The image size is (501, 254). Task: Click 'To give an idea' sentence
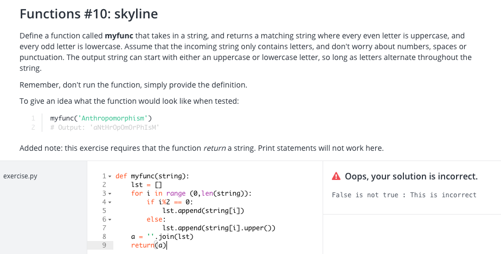[129, 101]
